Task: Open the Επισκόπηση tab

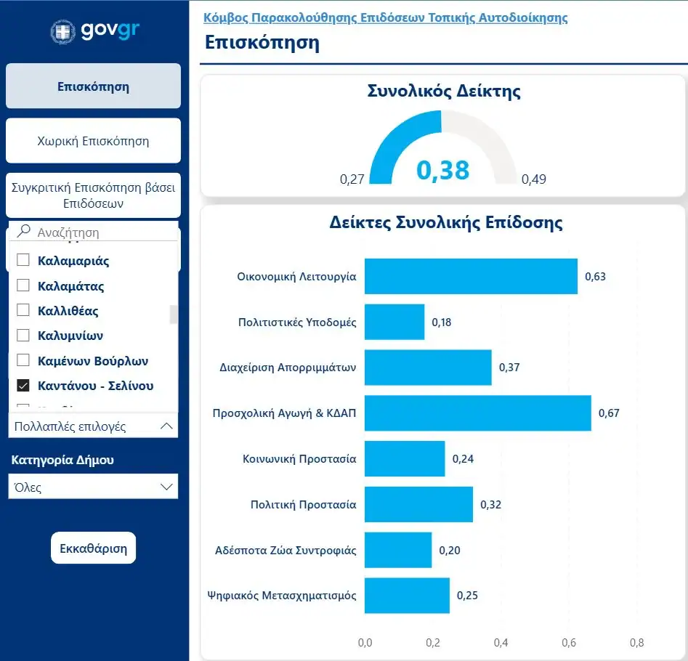Action: [x=93, y=86]
